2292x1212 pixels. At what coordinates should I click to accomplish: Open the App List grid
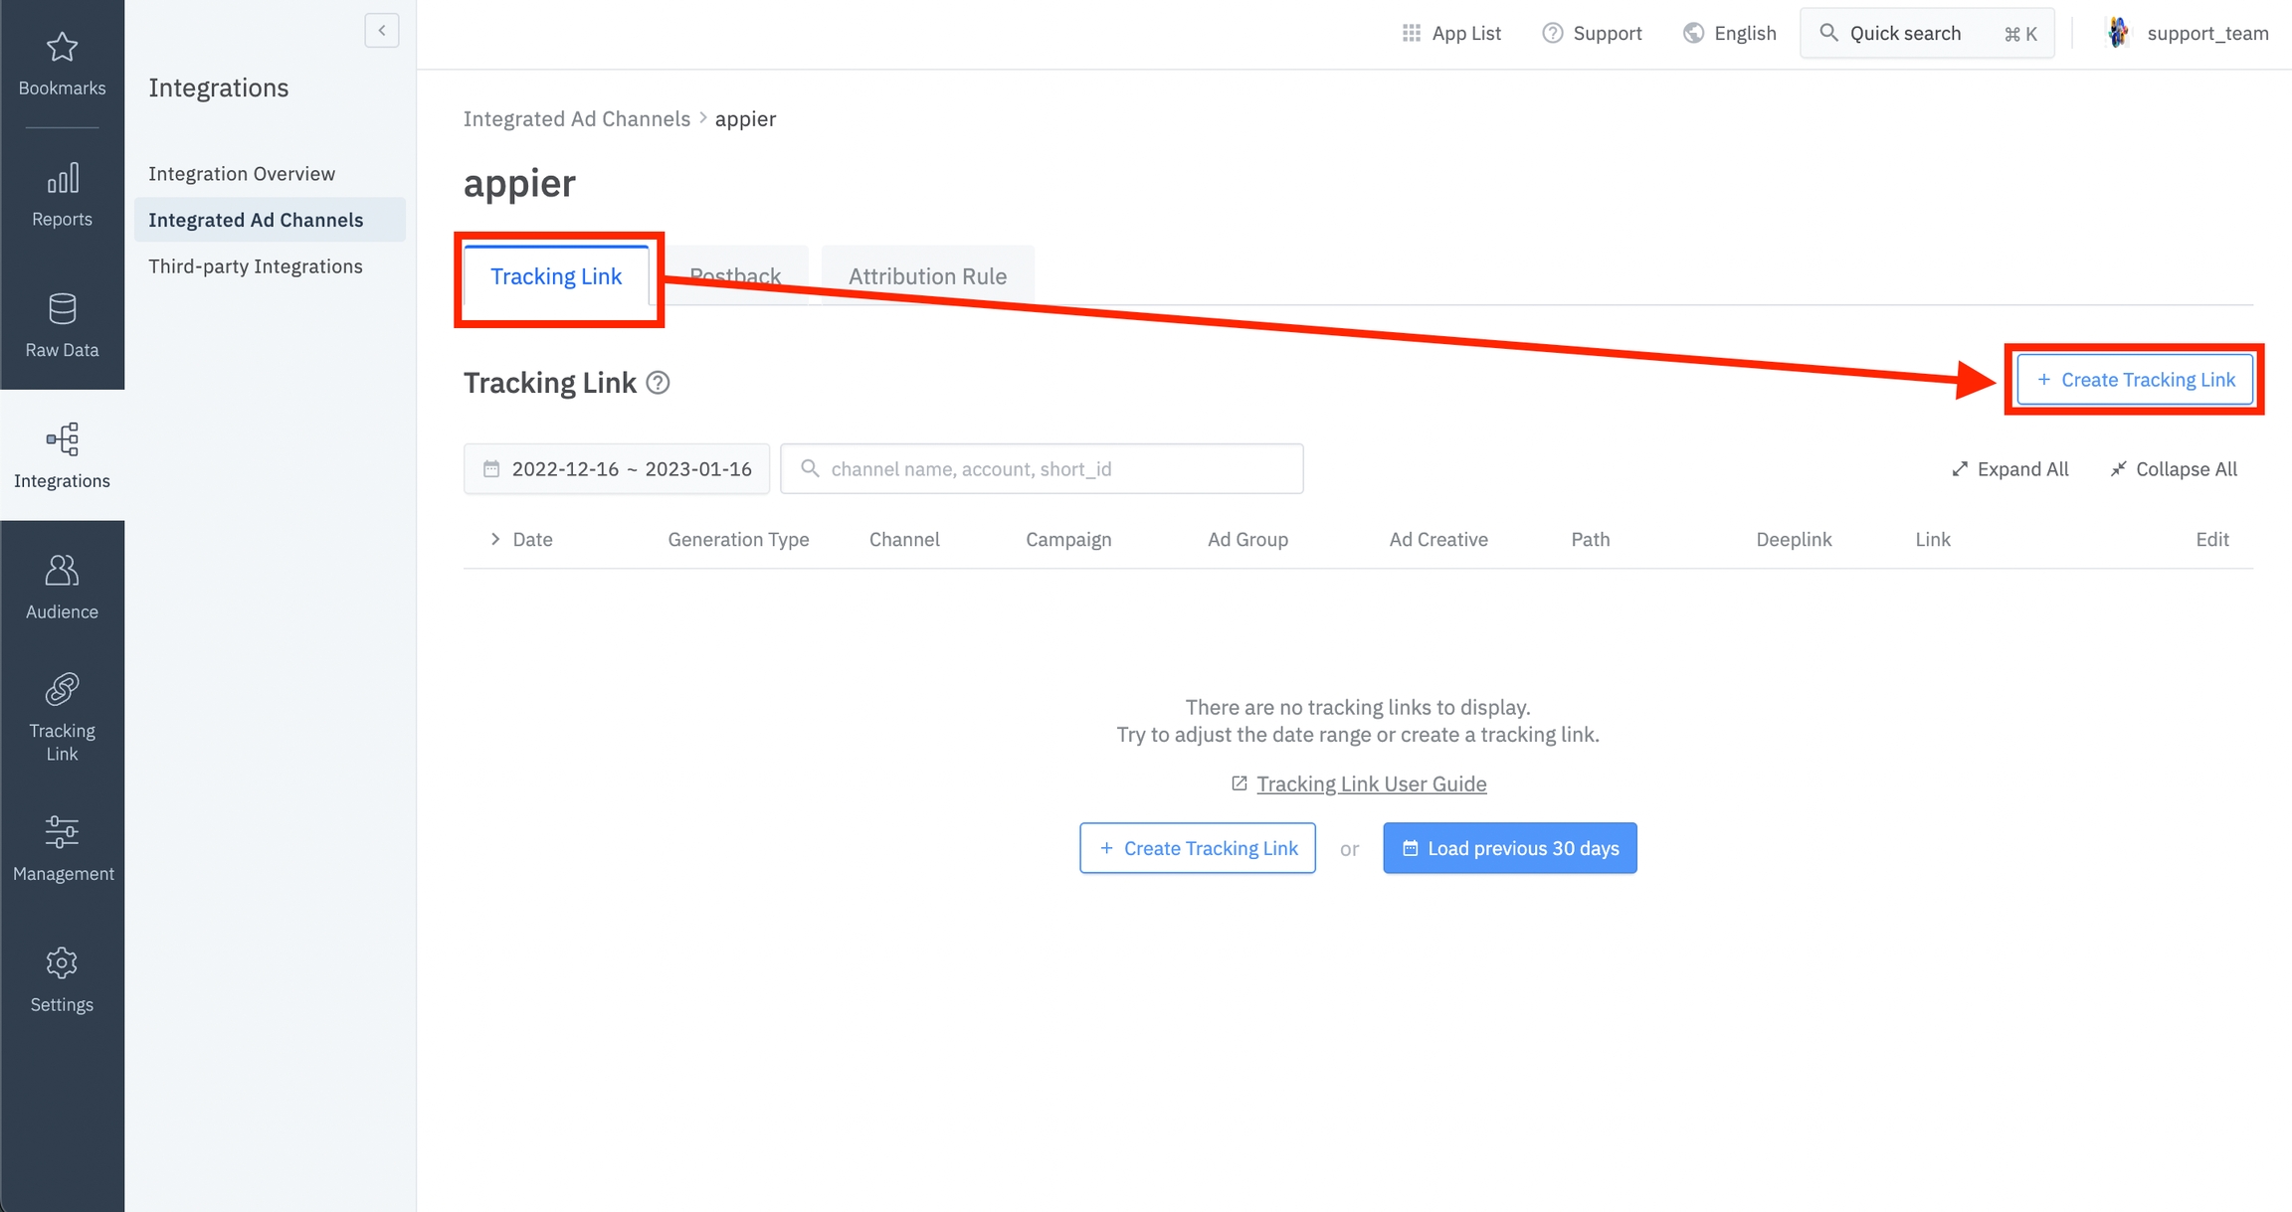coord(1451,33)
